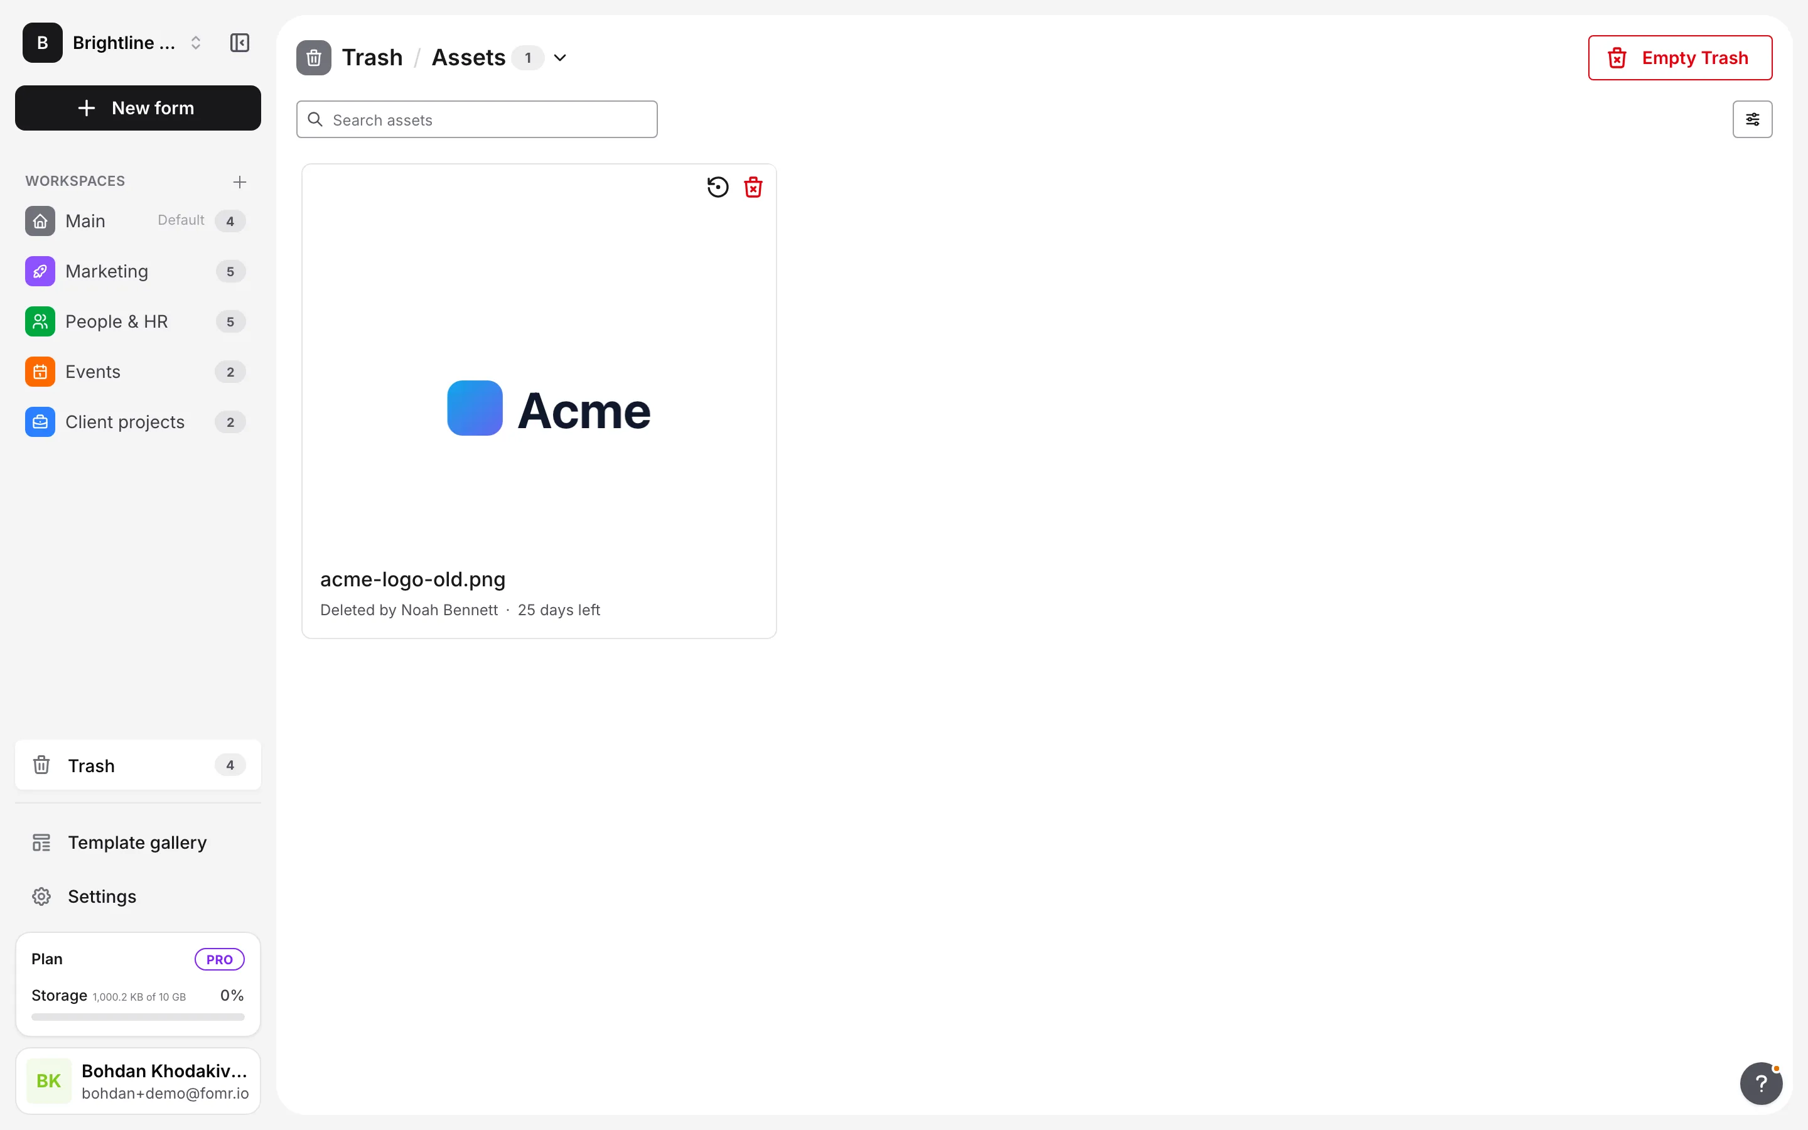This screenshot has width=1808, height=1130.
Task: Expand the Assets category dropdown chevron
Action: click(559, 58)
